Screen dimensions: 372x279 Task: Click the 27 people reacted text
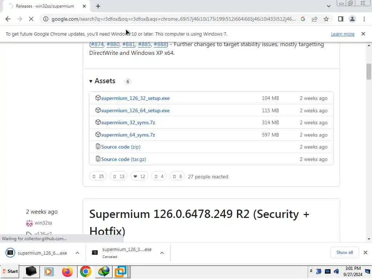(x=208, y=177)
